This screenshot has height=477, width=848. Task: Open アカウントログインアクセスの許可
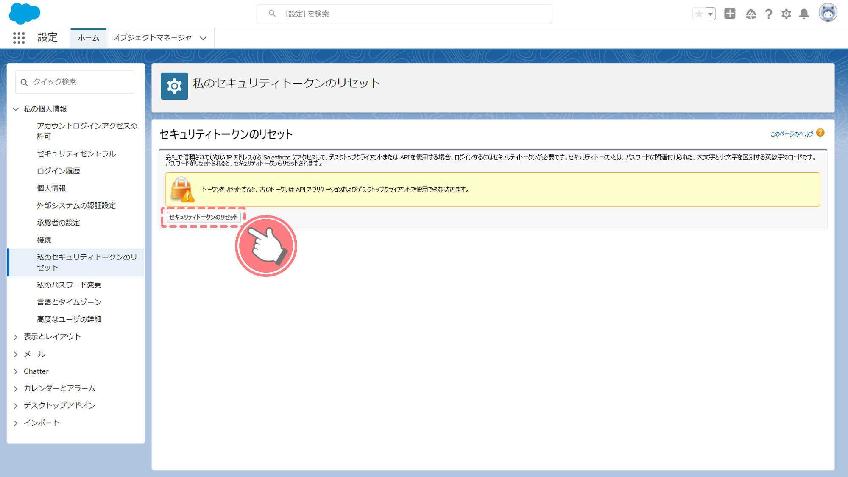[87, 131]
